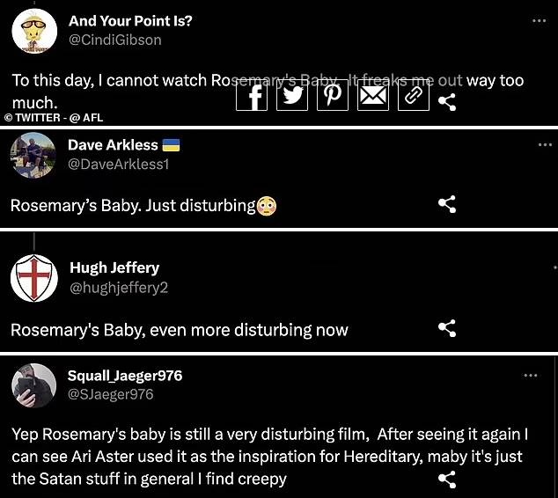
Task: Click share icon on Squall_Jaeger976 tweet
Action: 447,480
